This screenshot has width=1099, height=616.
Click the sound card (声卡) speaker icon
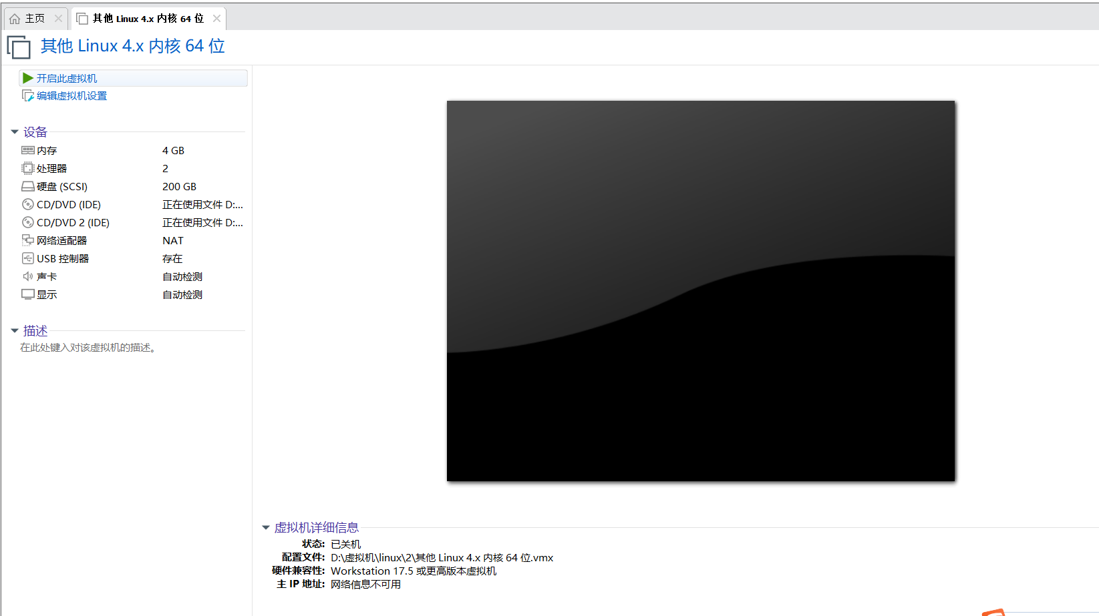click(x=28, y=276)
